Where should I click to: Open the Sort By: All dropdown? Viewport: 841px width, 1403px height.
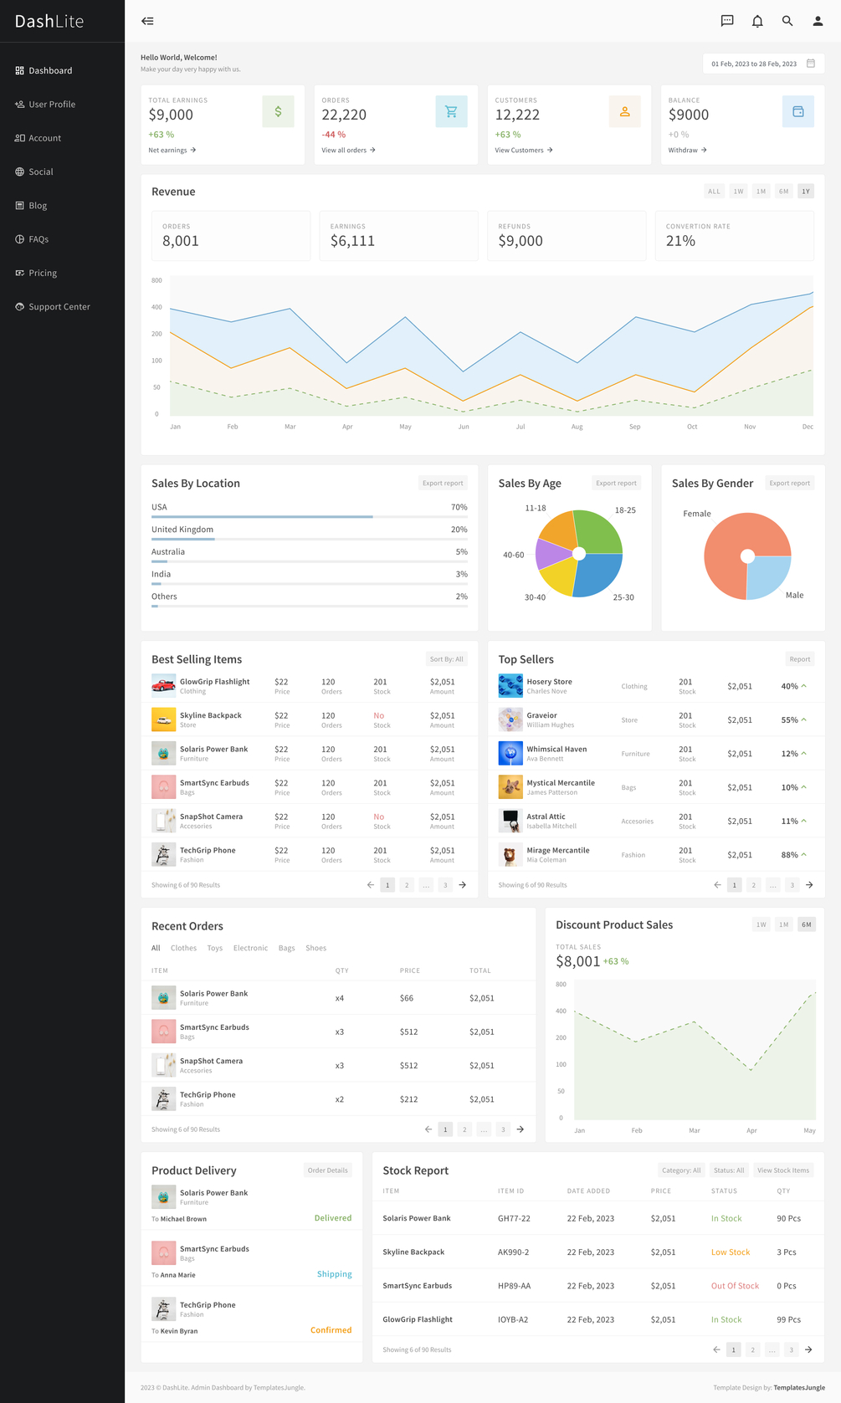[446, 659]
